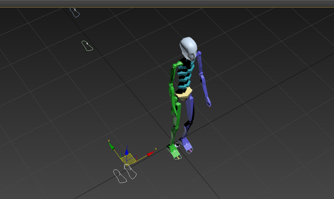Viewport: 334px width, 199px height.
Task: Select footstep 5 in the top-left
Action: 74,12
